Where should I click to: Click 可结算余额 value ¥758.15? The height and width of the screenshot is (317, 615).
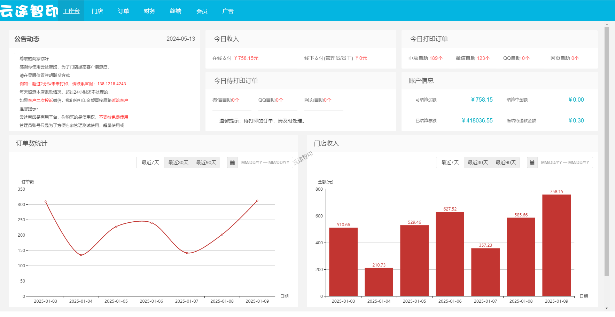(482, 100)
